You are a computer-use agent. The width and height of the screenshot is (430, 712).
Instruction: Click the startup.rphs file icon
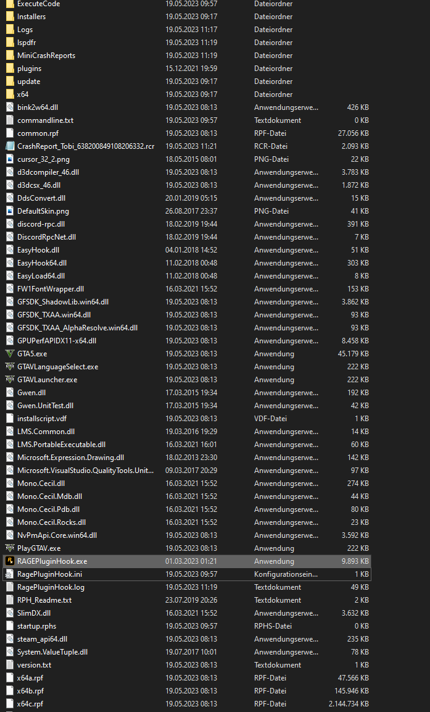[10, 626]
